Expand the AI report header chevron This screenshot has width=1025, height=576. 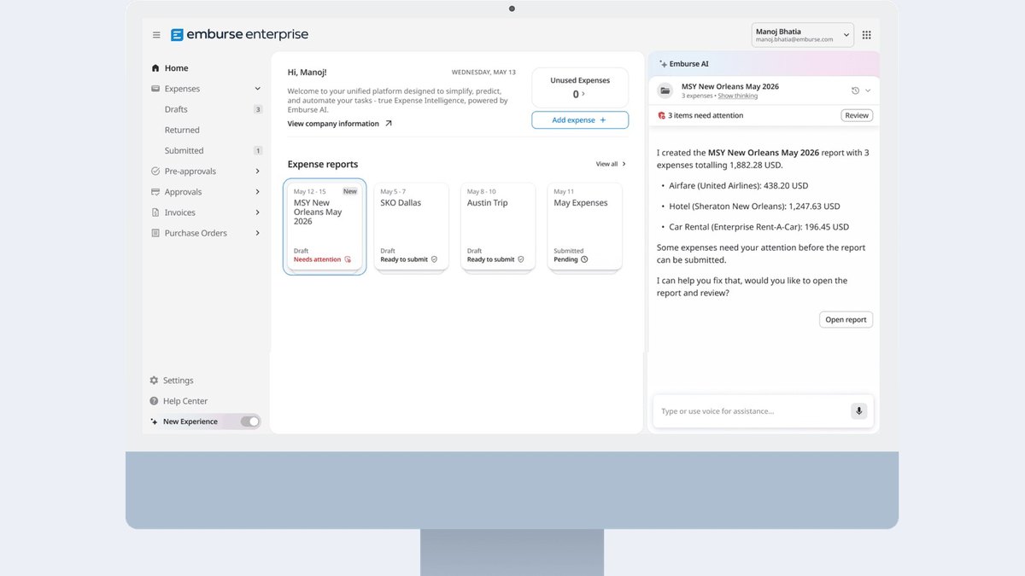(868, 90)
